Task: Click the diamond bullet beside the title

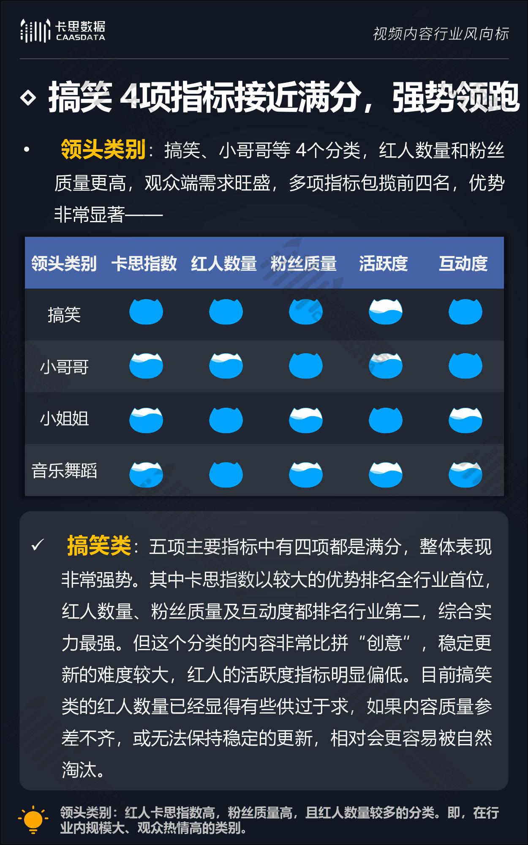Action: 28,98
